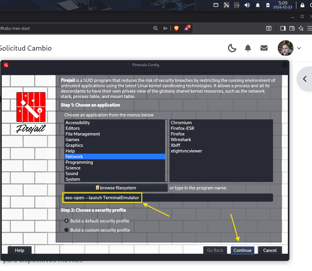Image resolution: width=312 pixels, height=271 pixels.
Task: Select the Games category
Action: 115,140
